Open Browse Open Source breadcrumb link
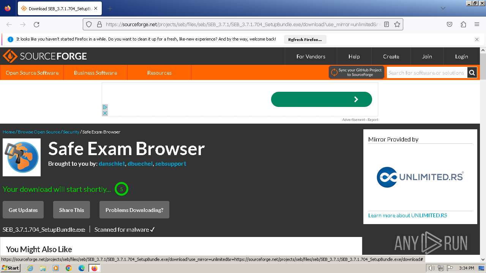This screenshot has width=486, height=273. [39, 132]
